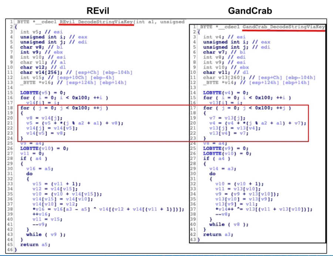Click "LOBYTE(v5) = 0;" in REvil

[43, 93]
